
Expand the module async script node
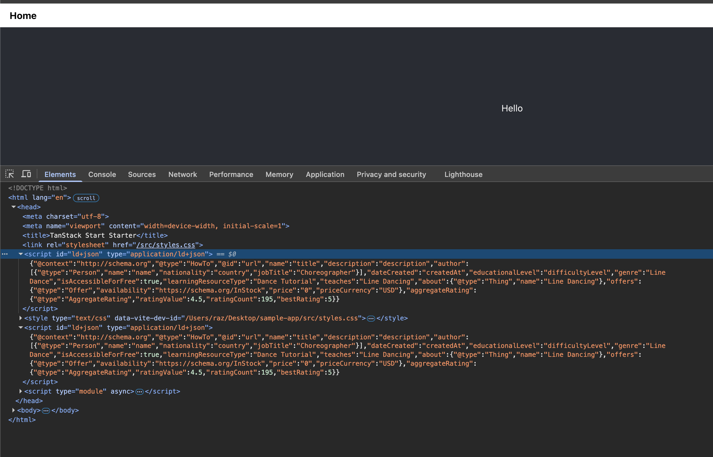pos(21,392)
